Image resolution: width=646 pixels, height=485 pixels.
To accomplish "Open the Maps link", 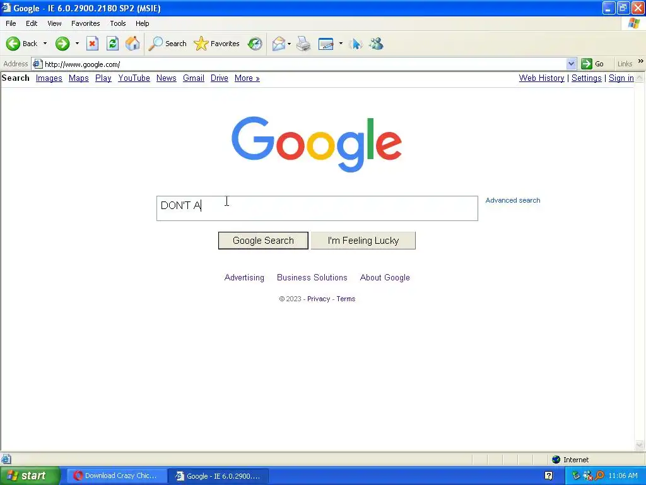I will [x=79, y=78].
